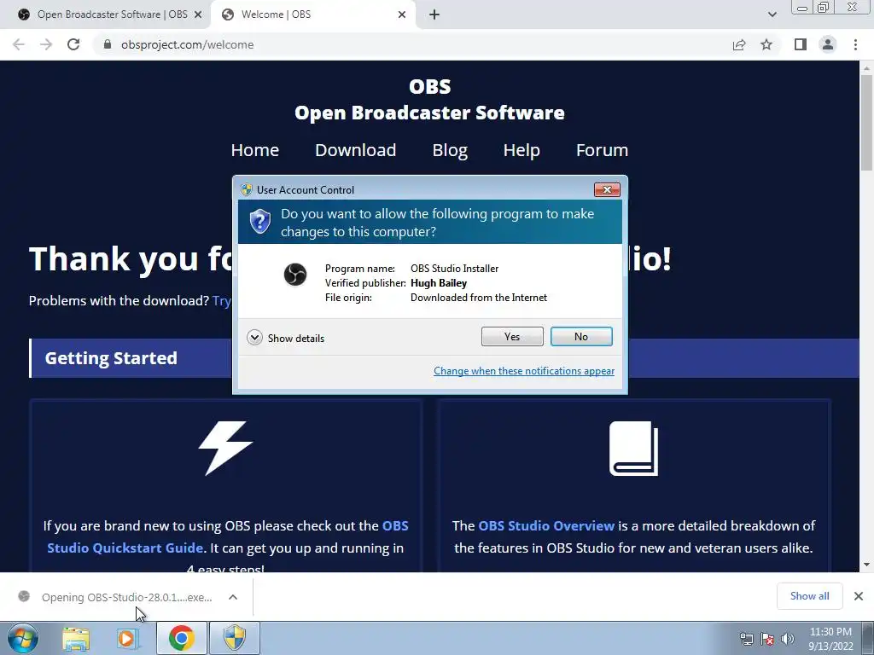The image size is (874, 655).
Task: Click the book overview icon
Action: (634, 449)
